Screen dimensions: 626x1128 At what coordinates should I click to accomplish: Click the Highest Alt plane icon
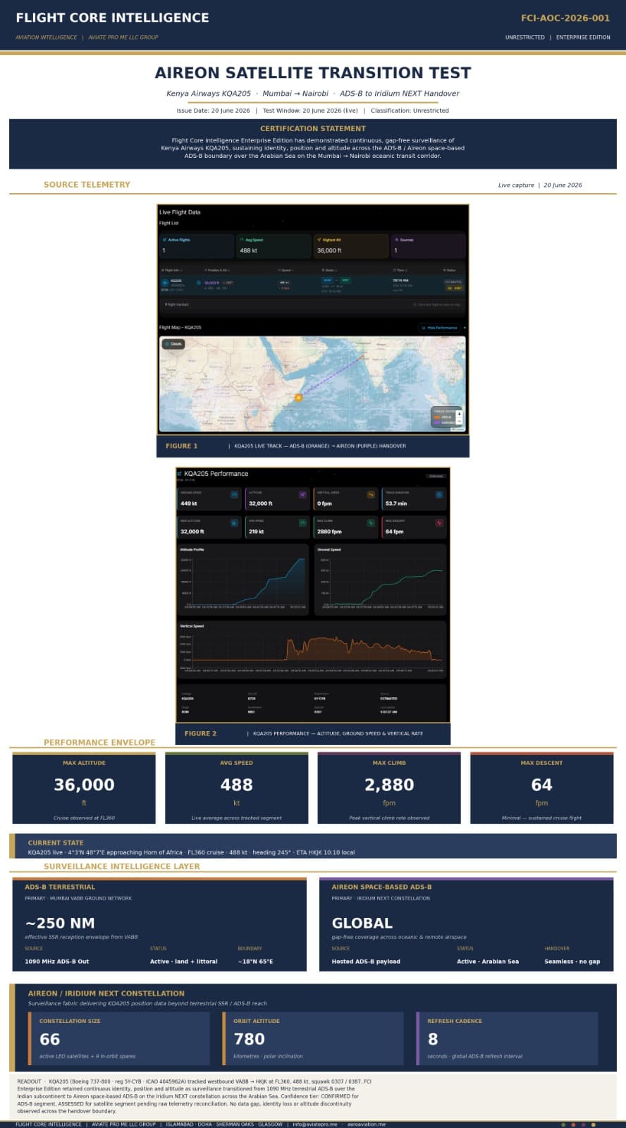point(319,240)
